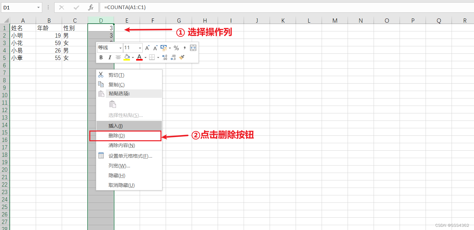Image resolution: width=474 pixels, height=230 pixels.
Task: Choose 剪切(T) from context menu
Action: pos(129,75)
